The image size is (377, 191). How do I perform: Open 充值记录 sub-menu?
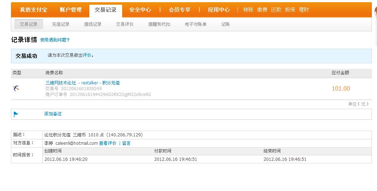61,24
